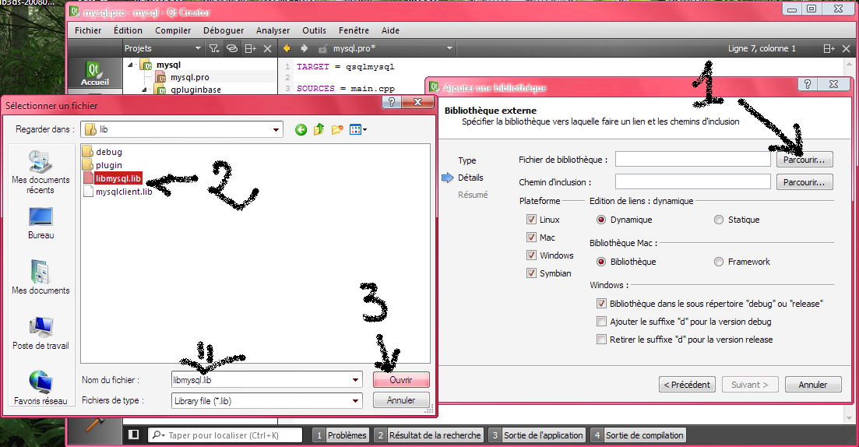Open view menu icon in file dialog
Screen dimensions: 859x447
pos(357,130)
